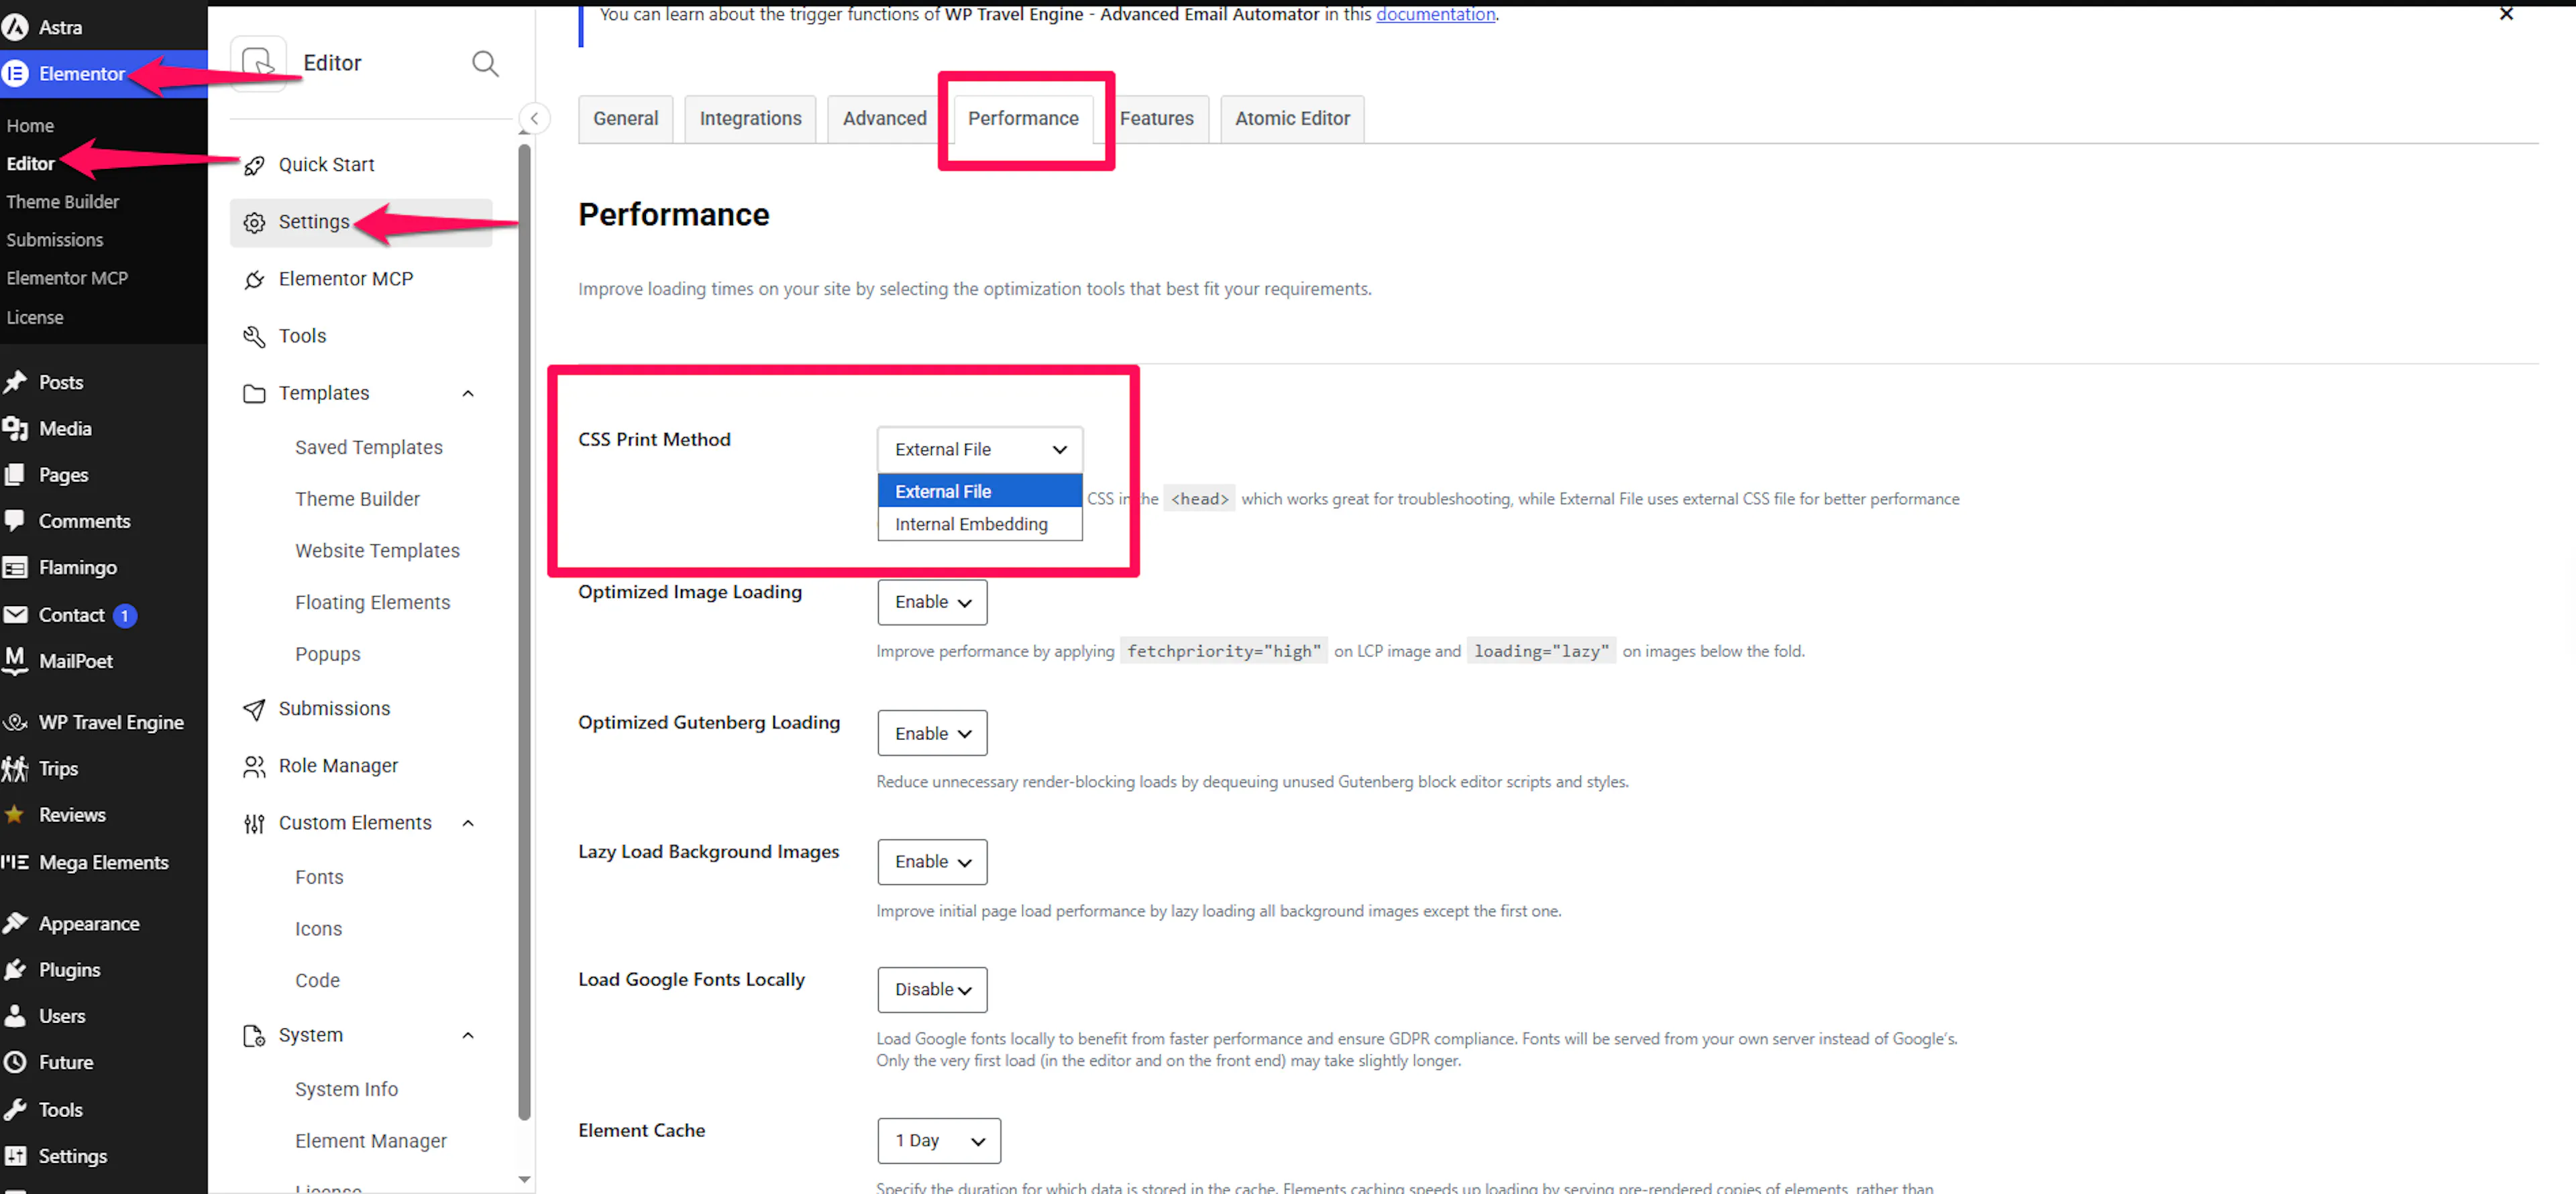2576x1194 pixels.
Task: Open License in Elementor submenu
Action: coord(35,316)
